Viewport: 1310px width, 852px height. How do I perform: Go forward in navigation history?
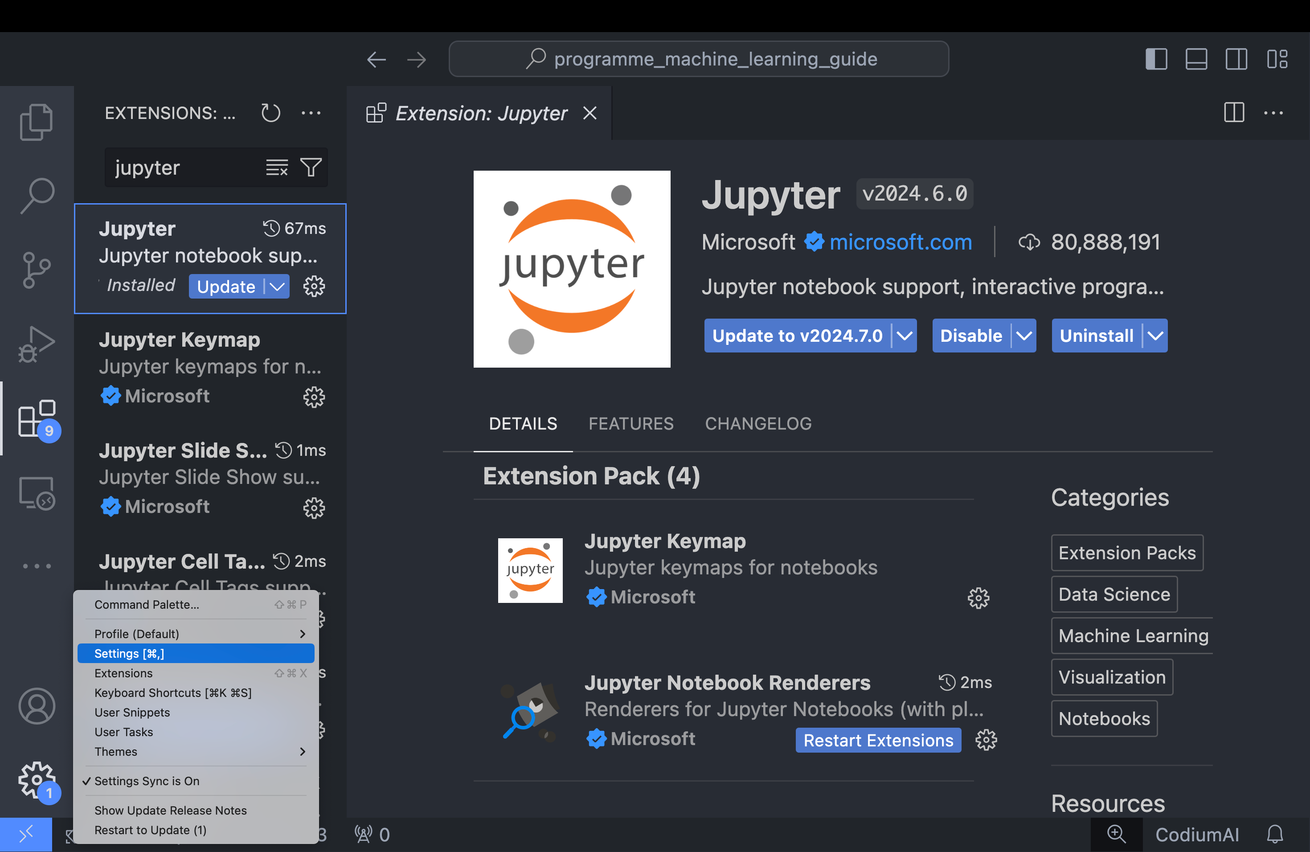417,59
